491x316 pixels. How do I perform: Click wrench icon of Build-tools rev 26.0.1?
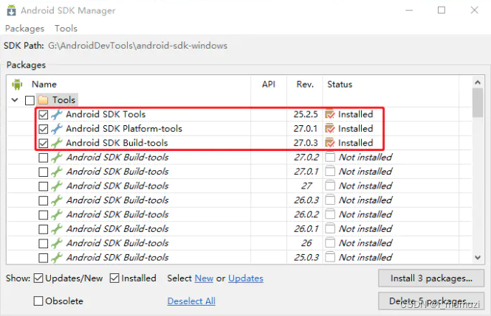coord(57,229)
